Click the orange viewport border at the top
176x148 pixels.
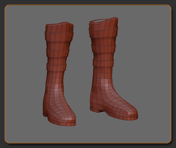point(88,5)
